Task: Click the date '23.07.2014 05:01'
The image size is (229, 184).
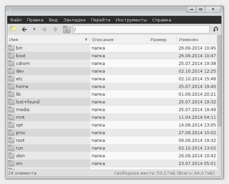Action: [x=197, y=163]
